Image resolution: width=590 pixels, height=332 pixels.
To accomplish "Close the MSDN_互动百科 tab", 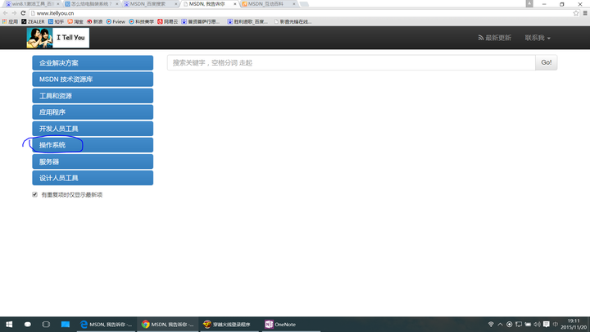I will pyautogui.click(x=294, y=4).
